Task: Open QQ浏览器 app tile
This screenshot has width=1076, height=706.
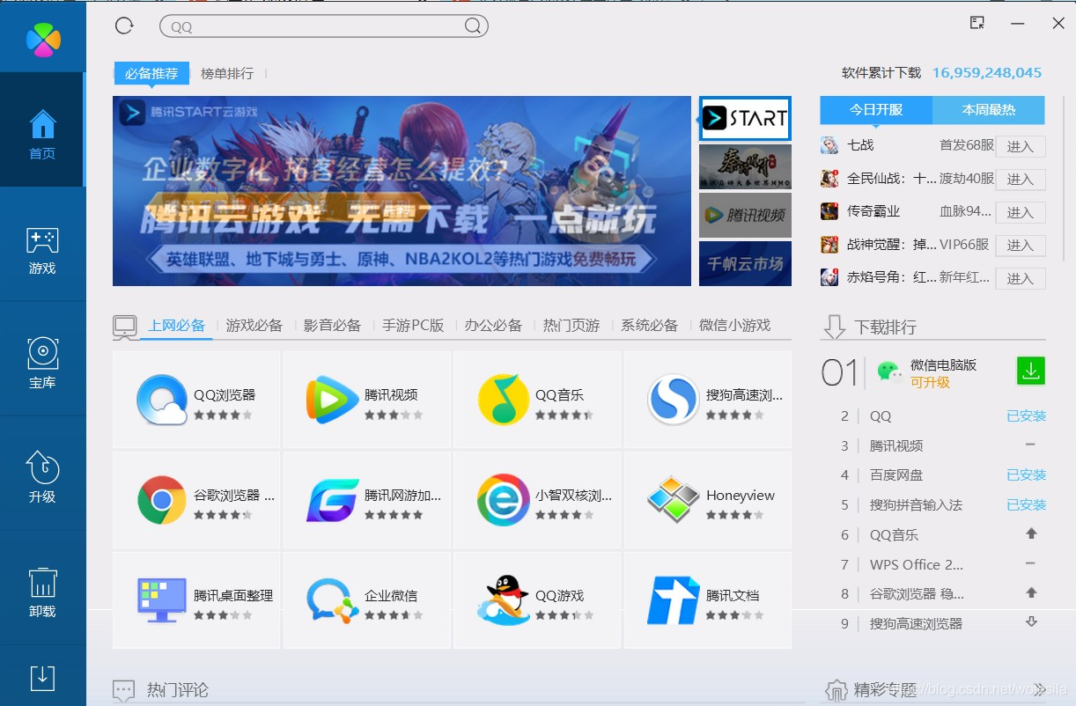Action: [x=196, y=400]
